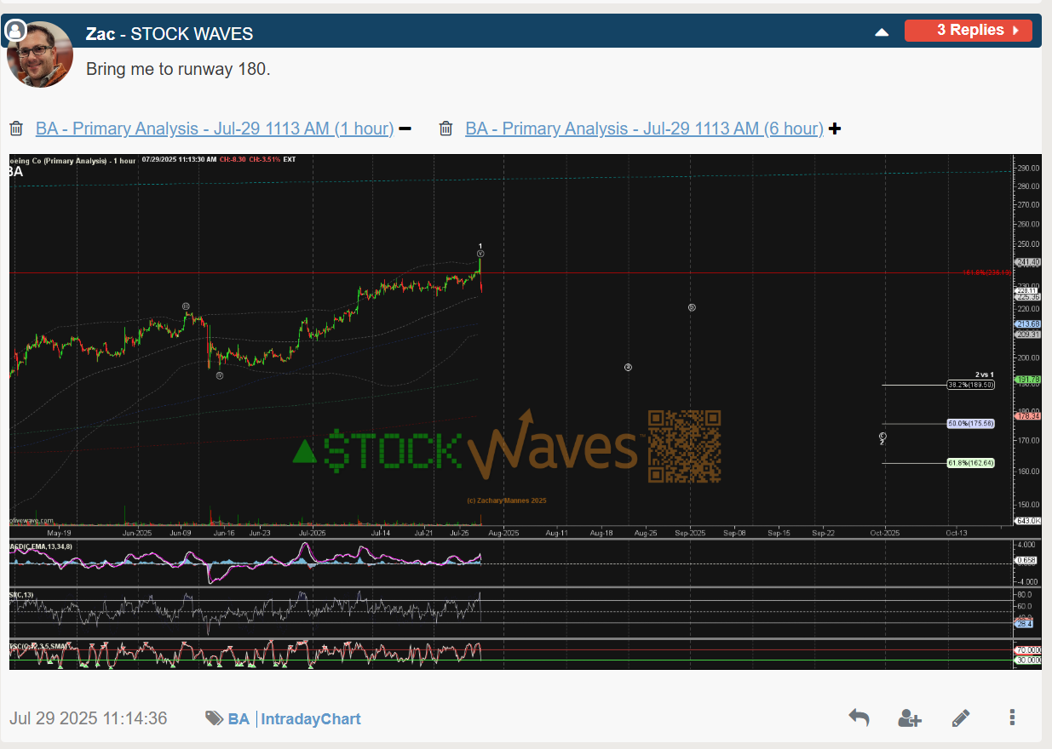This screenshot has height=749, width=1052.
Task: Delete the 6 hour chart via trash icon
Action: point(446,129)
